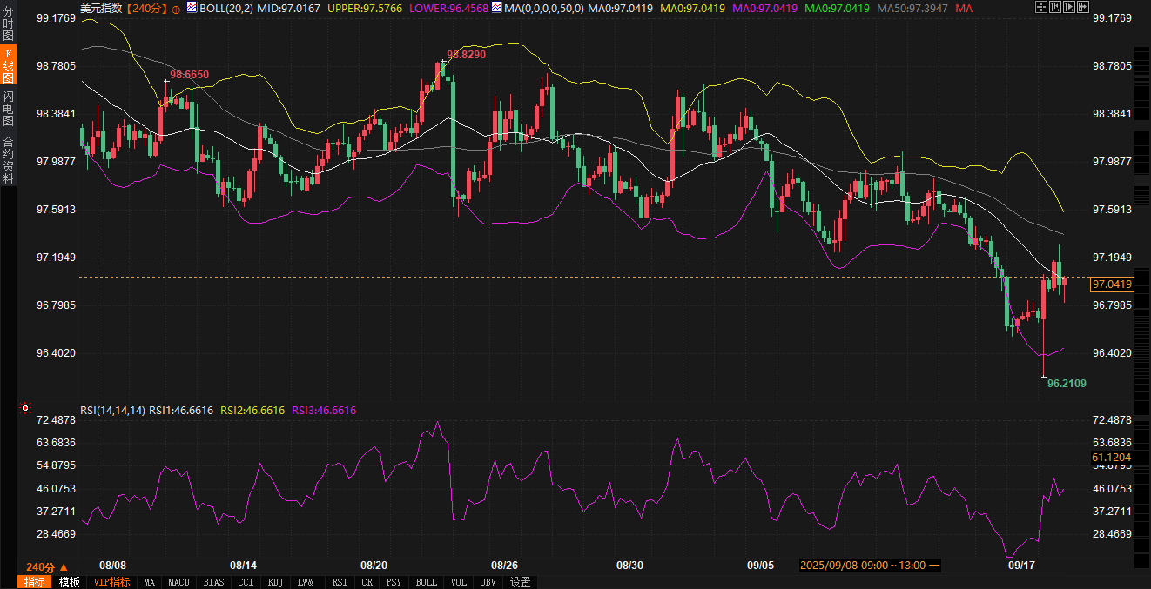Select the MACD indicator button
The height and width of the screenshot is (589, 1151).
pos(179,582)
